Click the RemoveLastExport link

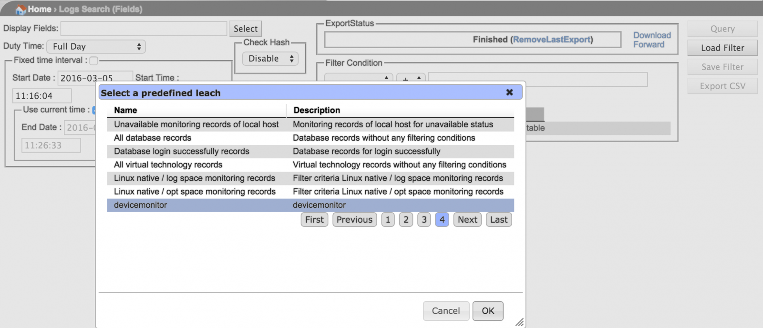pyautogui.click(x=552, y=40)
